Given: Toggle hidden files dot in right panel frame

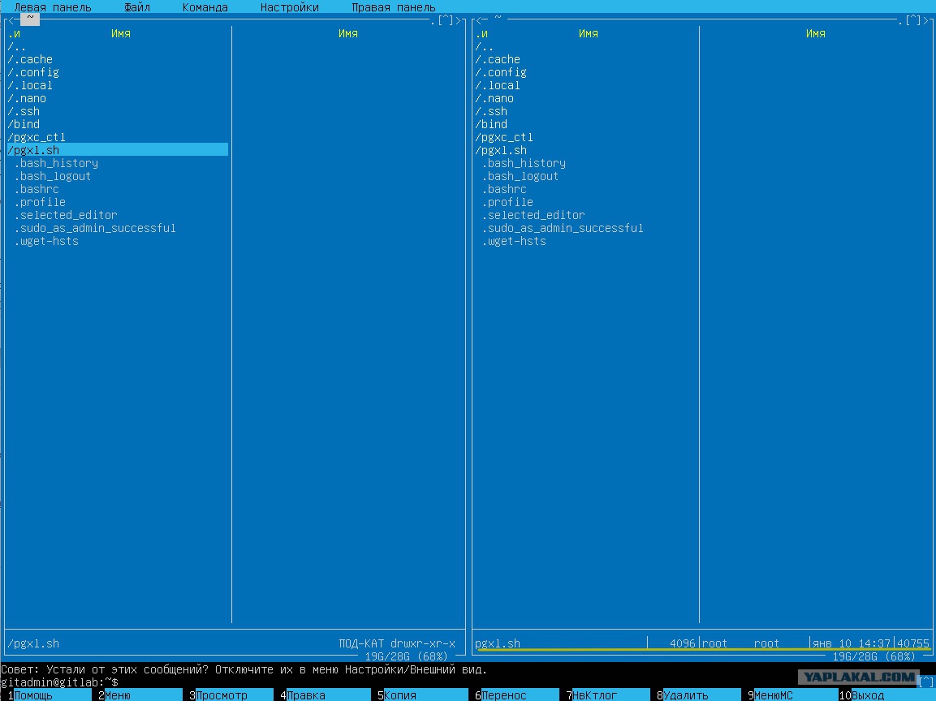Looking at the screenshot, I should (900, 22).
